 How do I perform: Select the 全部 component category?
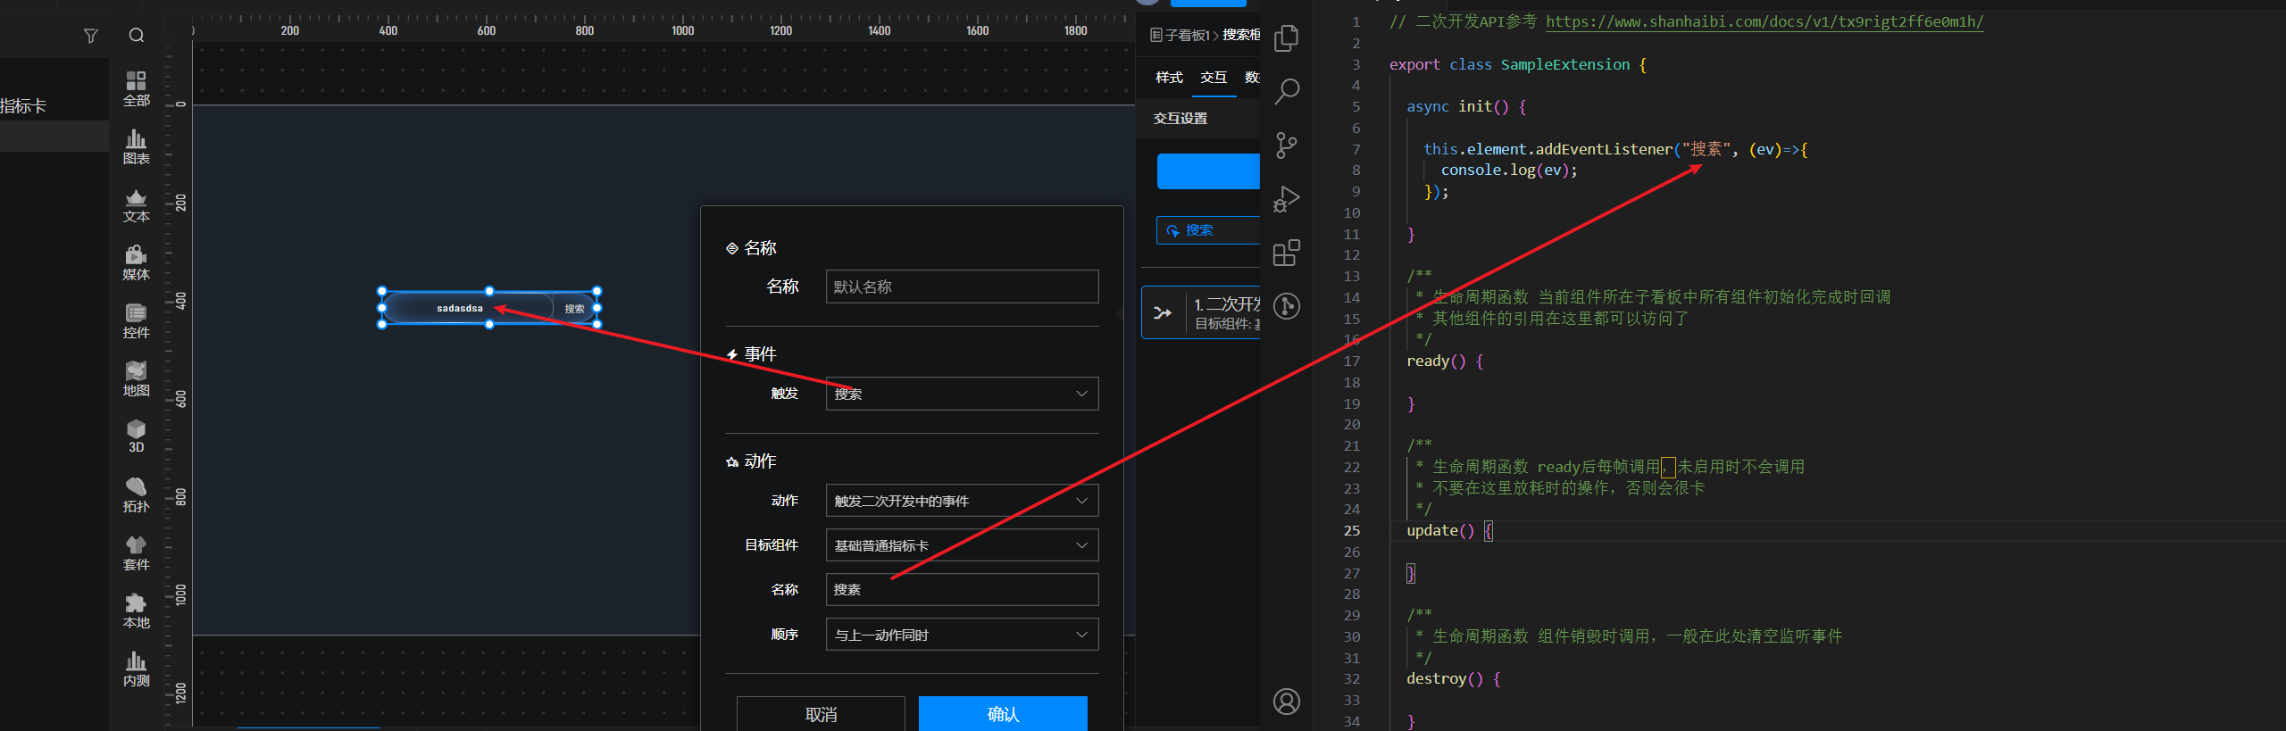tap(136, 88)
